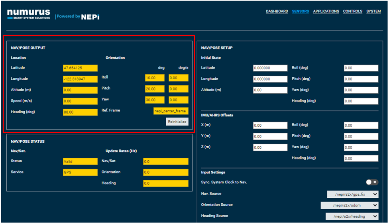Screen dimensions: 389x224
Task: Select the Yaw value 30.00 deg
Action: coord(155,100)
